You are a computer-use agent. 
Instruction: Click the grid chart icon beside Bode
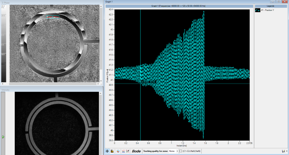(x=128, y=151)
